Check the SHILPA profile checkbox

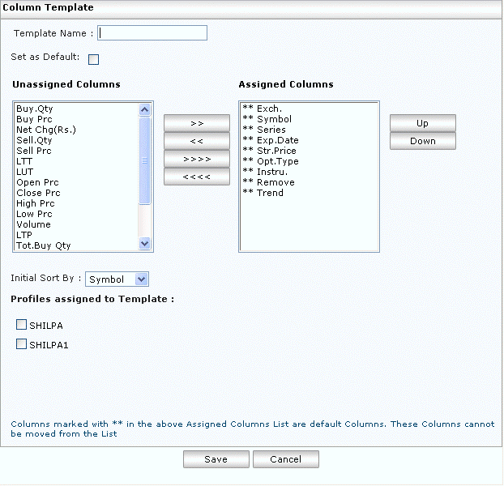(21, 325)
